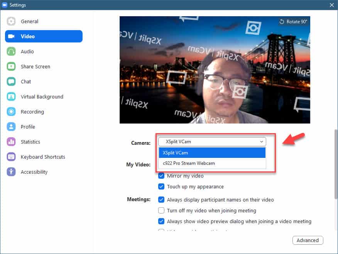Uncheck Always display participant names on their video
338x254 pixels.
[161, 200]
